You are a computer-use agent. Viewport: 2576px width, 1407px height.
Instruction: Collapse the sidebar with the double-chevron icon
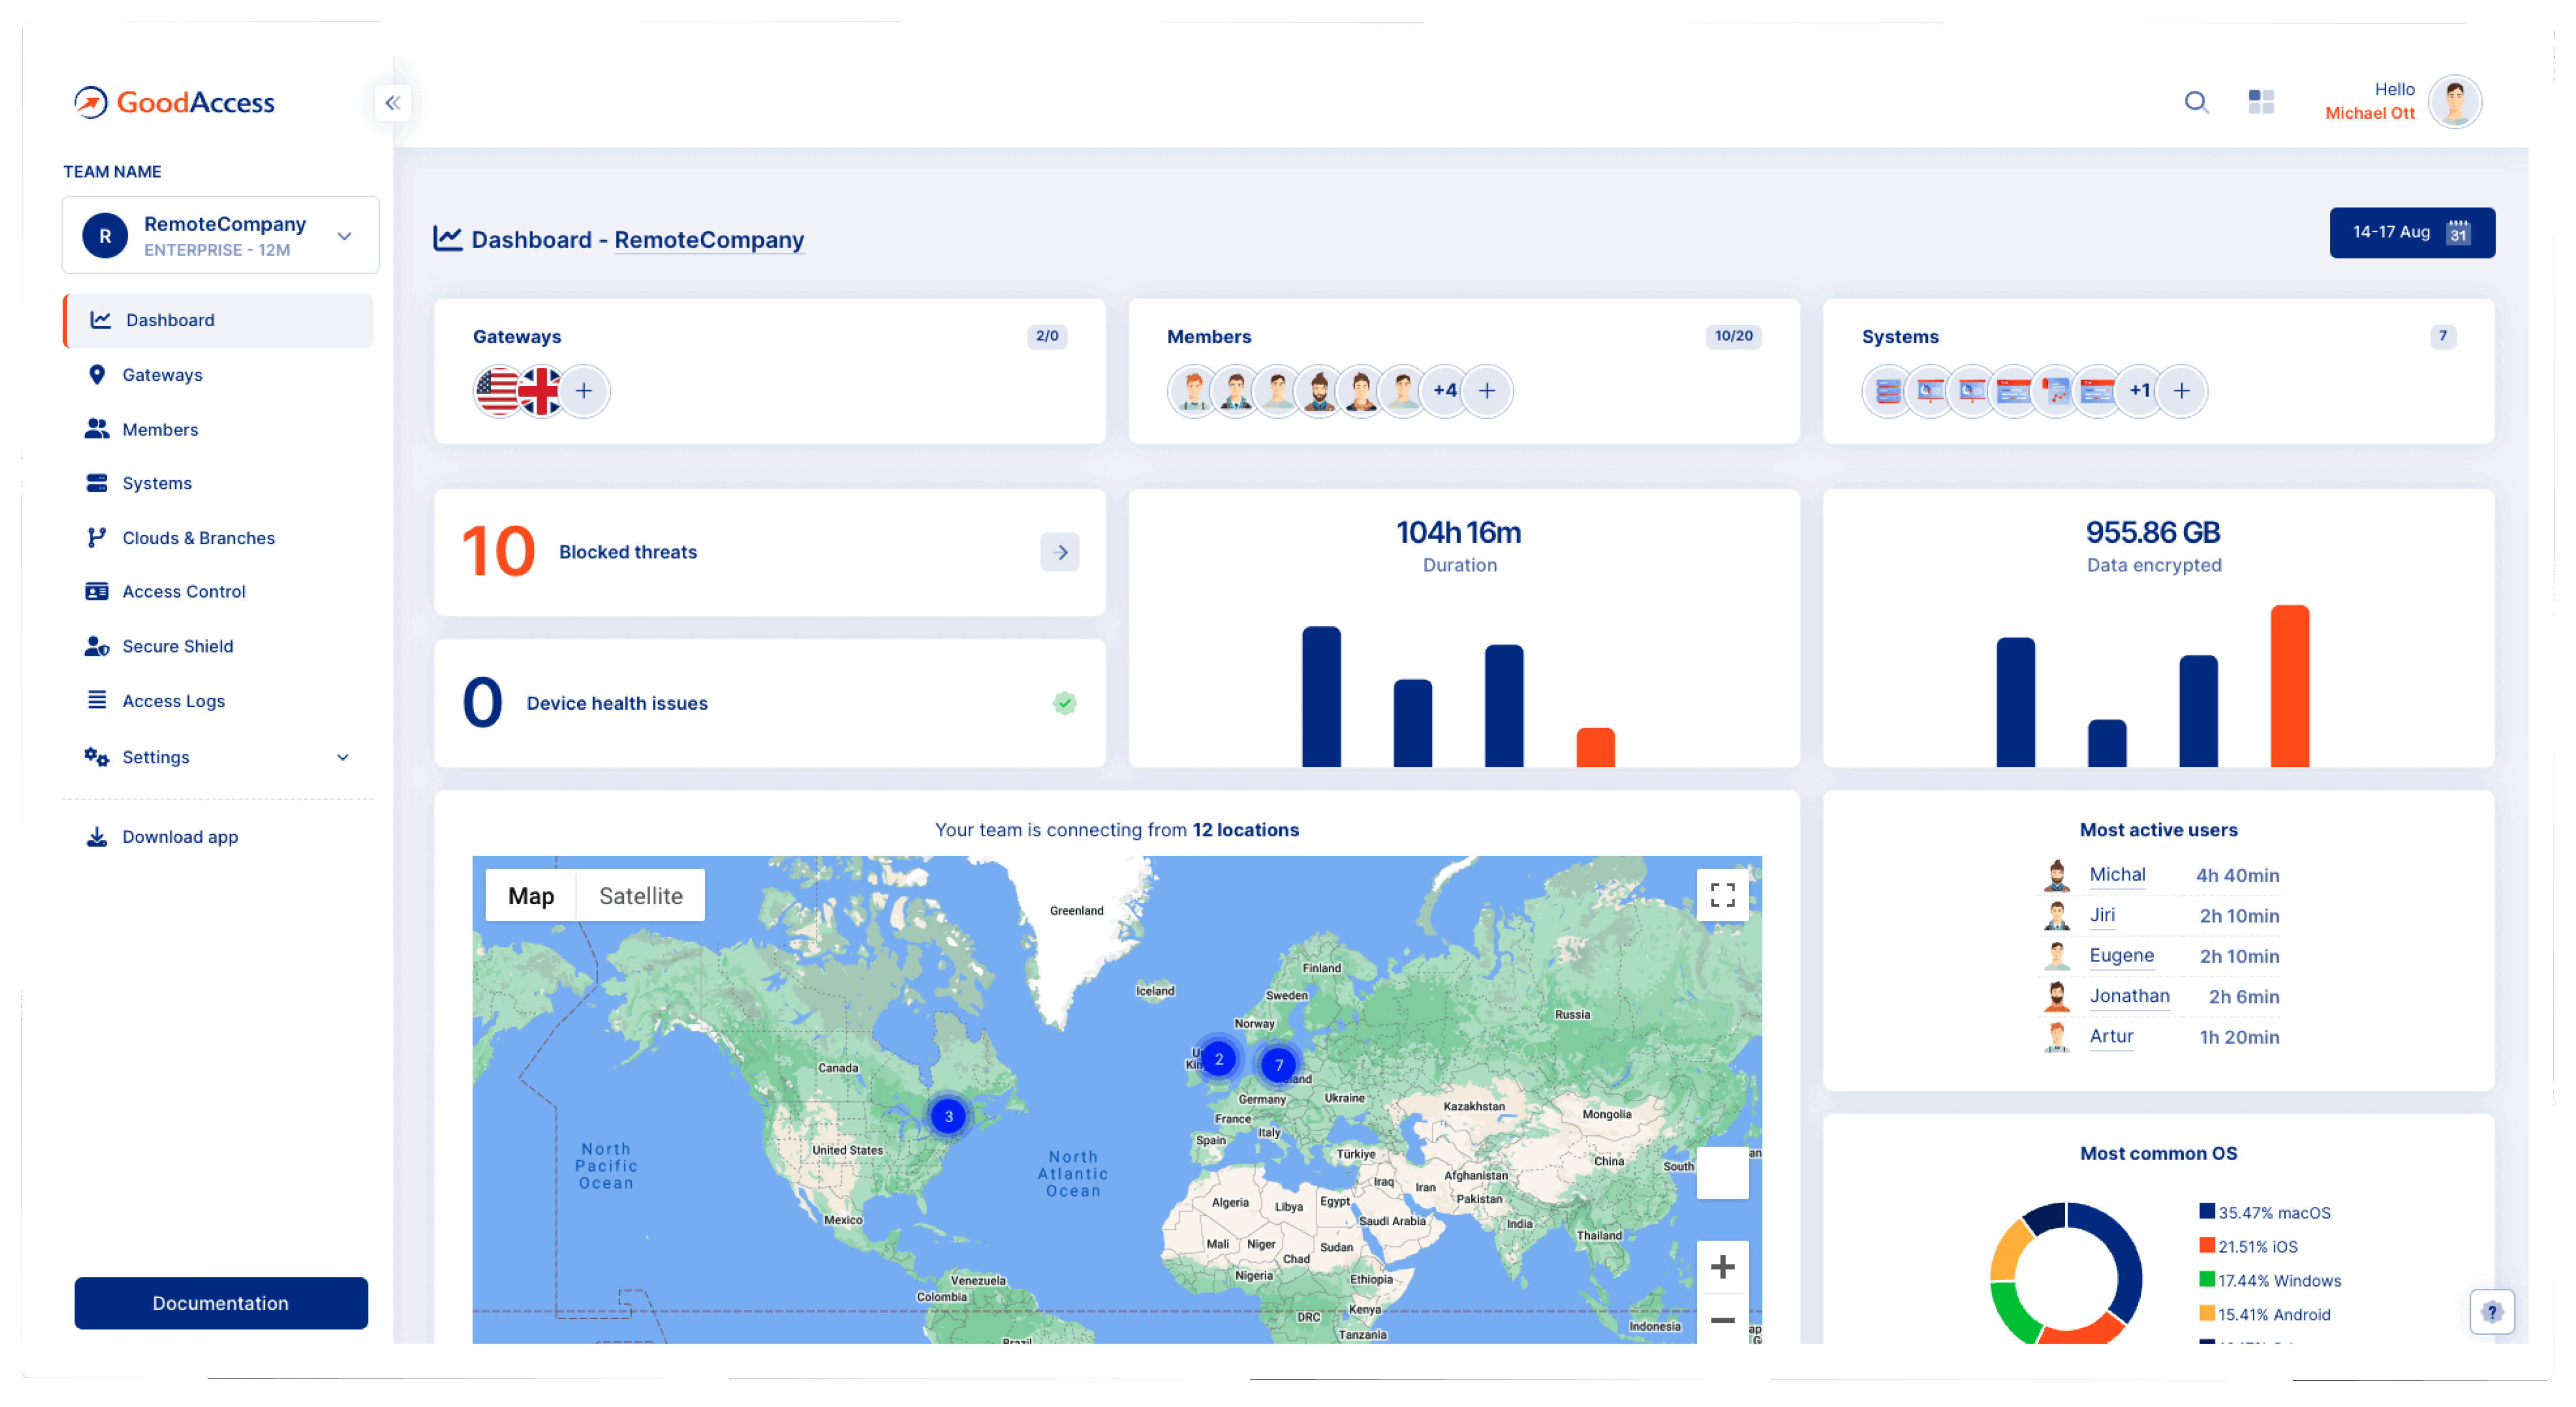point(393,103)
